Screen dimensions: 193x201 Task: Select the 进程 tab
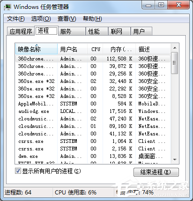pyautogui.click(x=46, y=30)
